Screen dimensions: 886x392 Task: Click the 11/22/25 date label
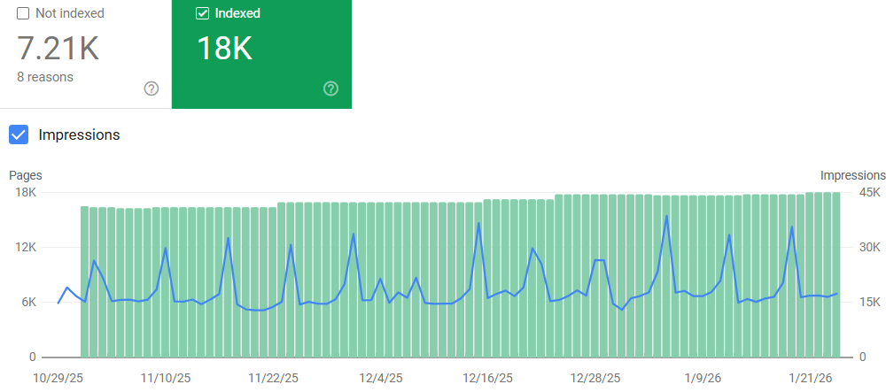(x=273, y=378)
